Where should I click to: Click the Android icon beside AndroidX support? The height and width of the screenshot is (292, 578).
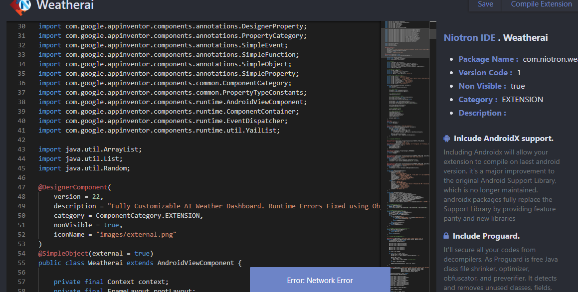click(447, 139)
